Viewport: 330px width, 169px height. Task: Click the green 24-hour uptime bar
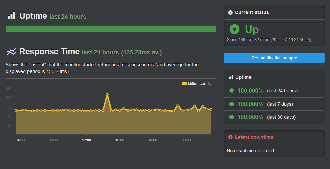point(110,29)
